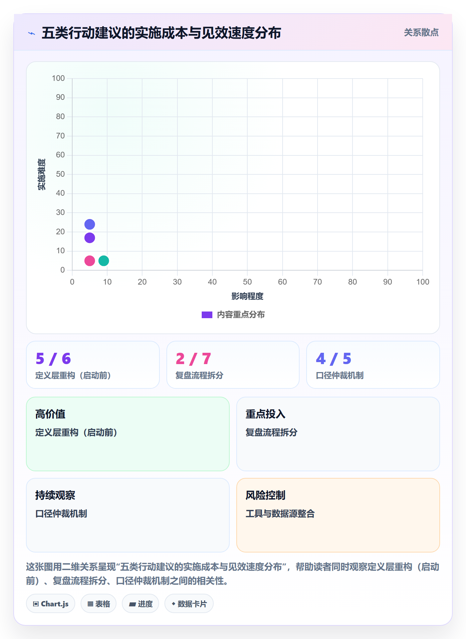The image size is (466, 639).
Task: Click the description paragraph starting 这张图用二维关系
Action: point(233,574)
